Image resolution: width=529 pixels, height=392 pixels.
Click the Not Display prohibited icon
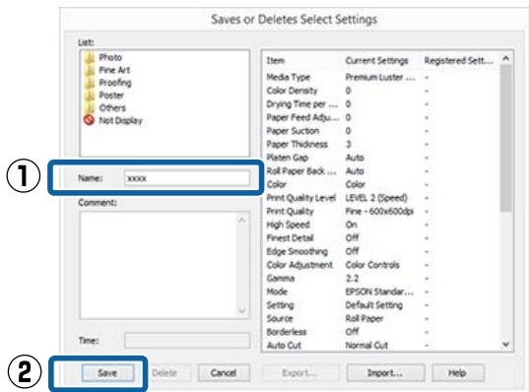click(89, 120)
